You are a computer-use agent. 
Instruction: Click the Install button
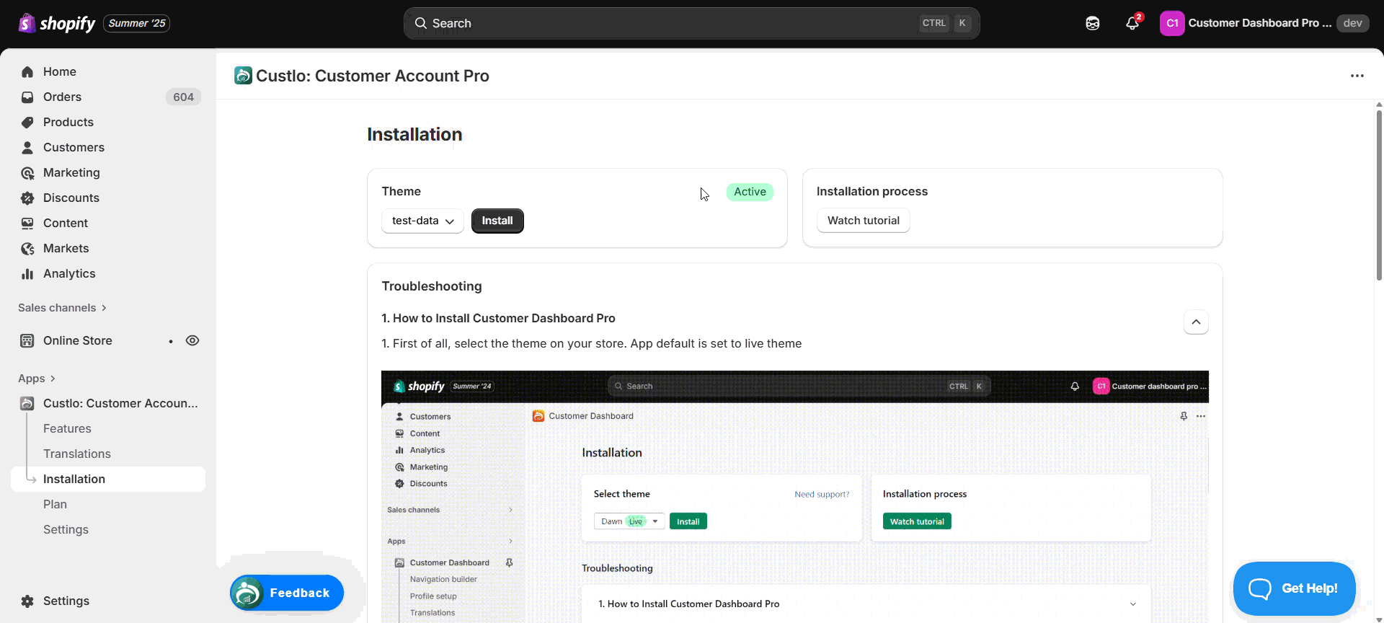pos(497,221)
